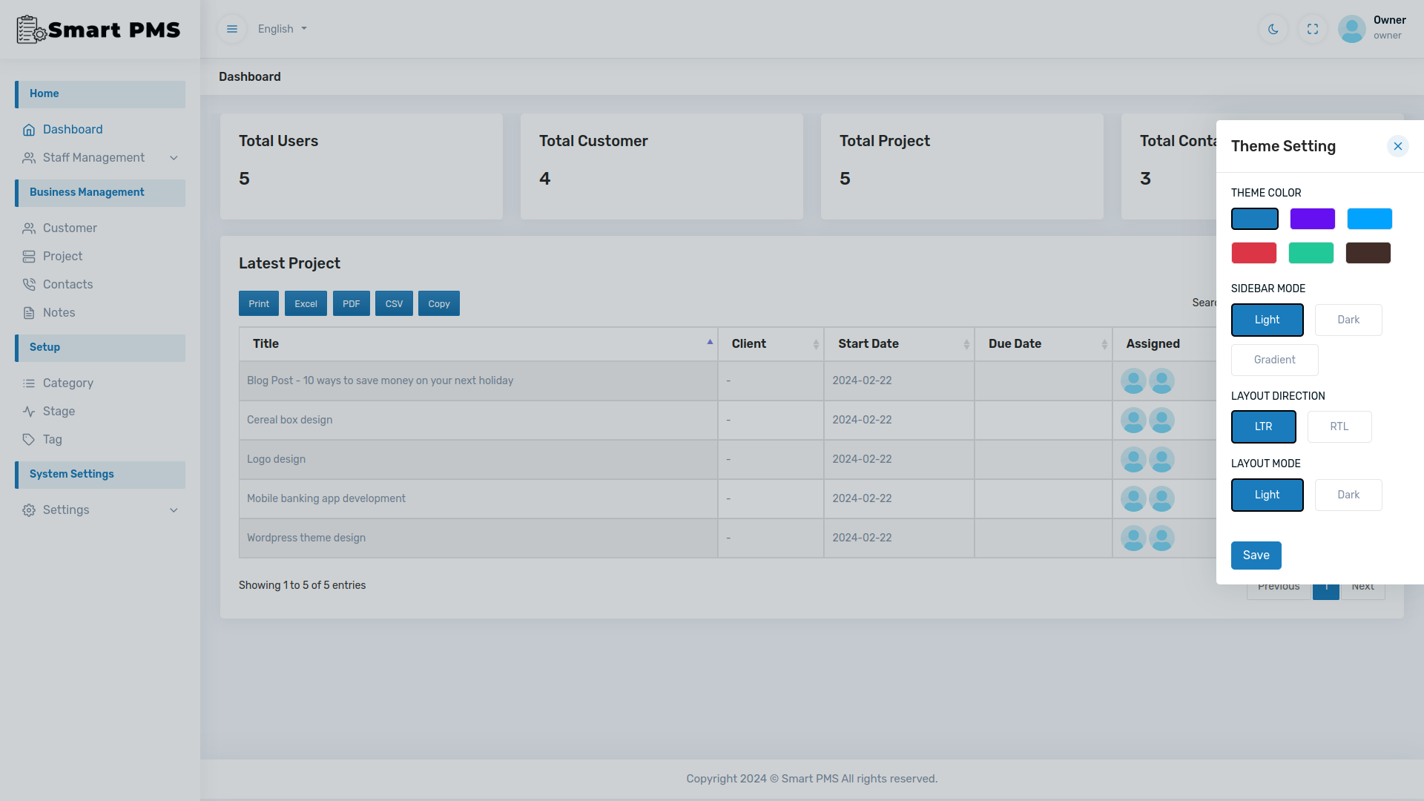Save the theme settings
Image resolution: width=1424 pixels, height=801 pixels.
click(1256, 555)
